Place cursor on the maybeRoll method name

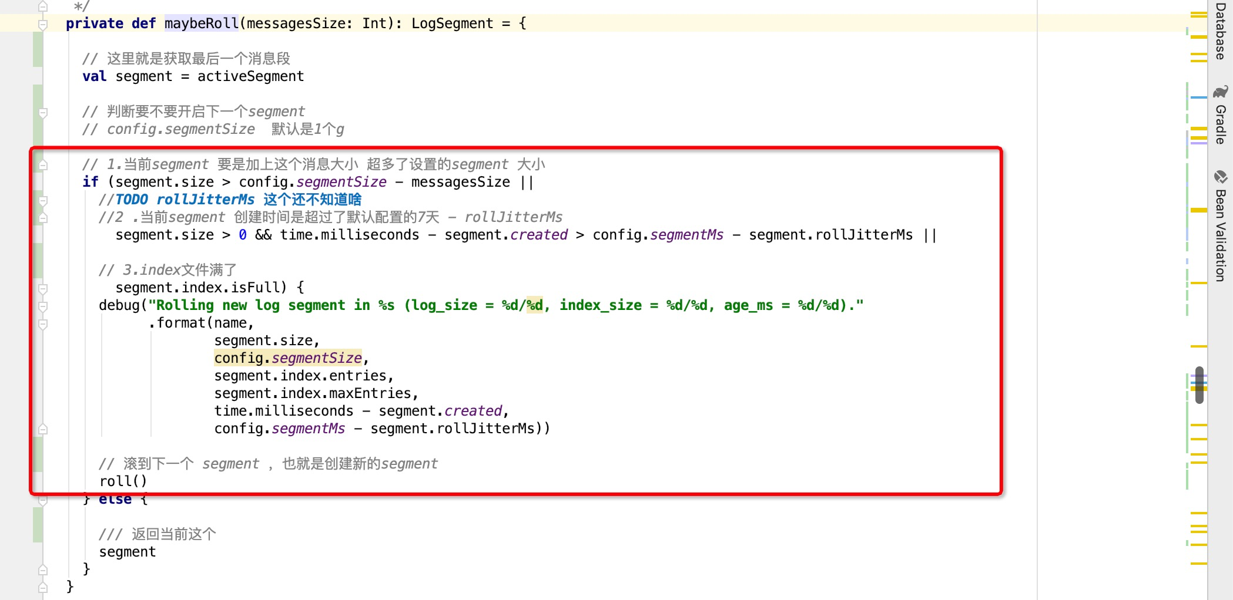[x=202, y=23]
